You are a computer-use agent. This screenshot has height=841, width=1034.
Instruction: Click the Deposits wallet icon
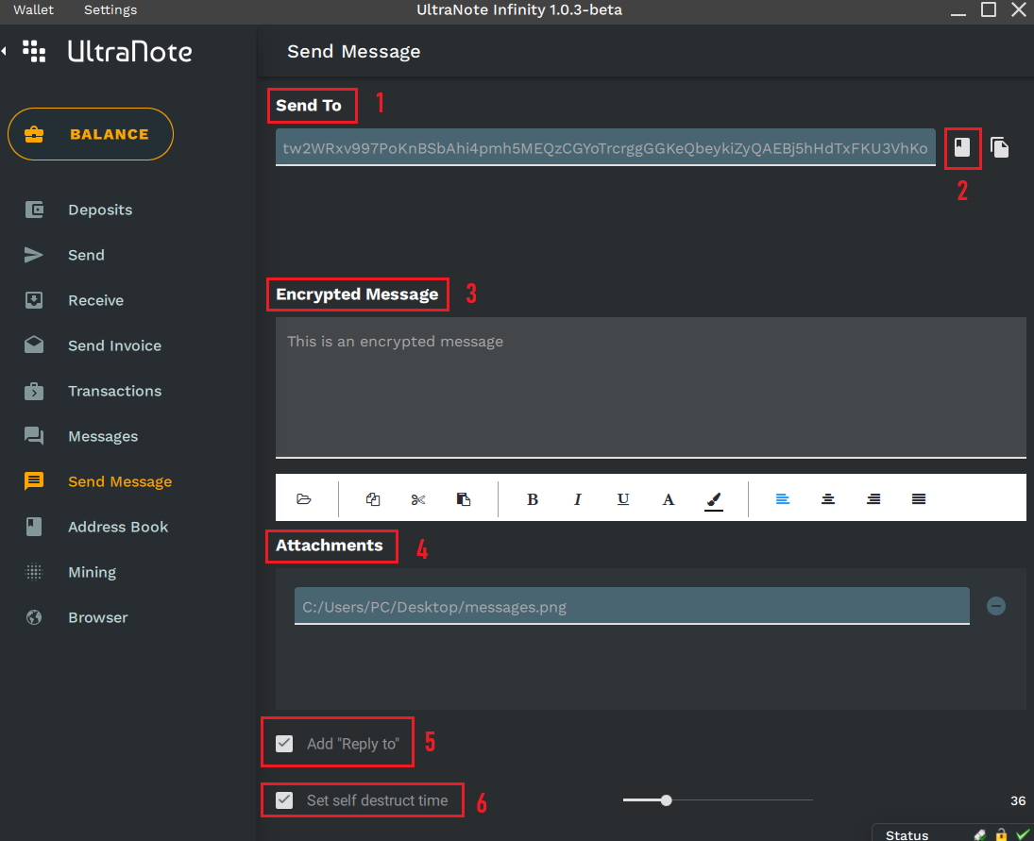tap(34, 210)
